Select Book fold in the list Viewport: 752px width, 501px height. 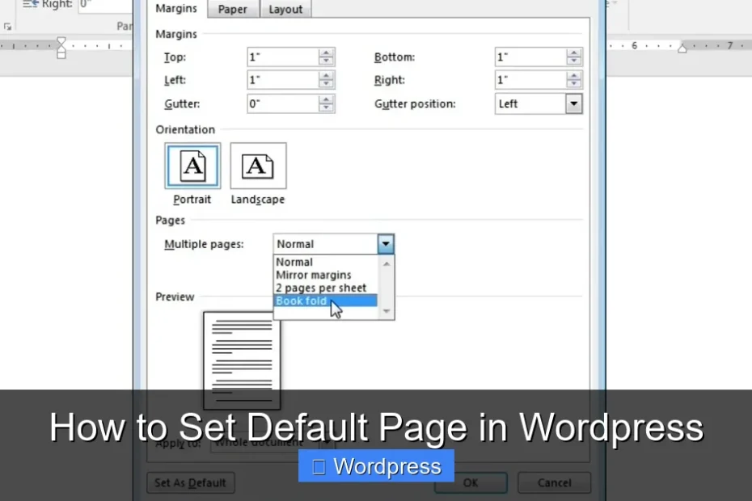tap(326, 301)
